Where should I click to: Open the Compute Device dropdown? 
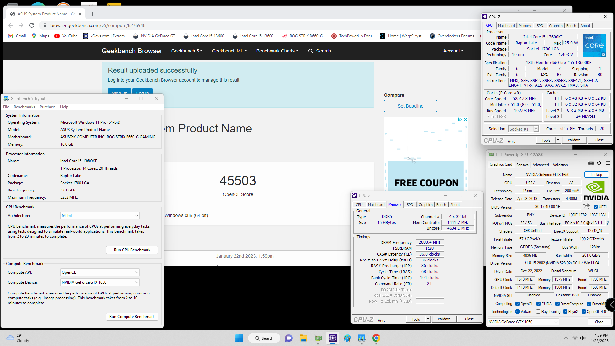(100, 282)
